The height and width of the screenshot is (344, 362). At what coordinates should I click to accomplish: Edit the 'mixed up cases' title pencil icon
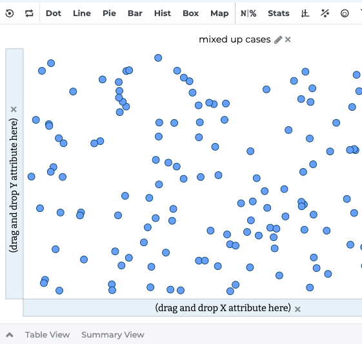(x=278, y=40)
